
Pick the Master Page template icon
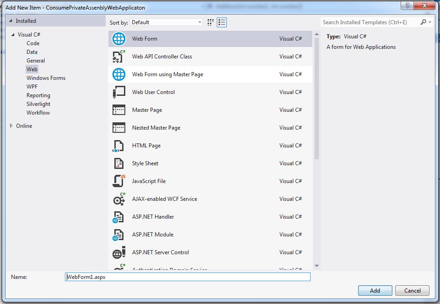point(119,110)
